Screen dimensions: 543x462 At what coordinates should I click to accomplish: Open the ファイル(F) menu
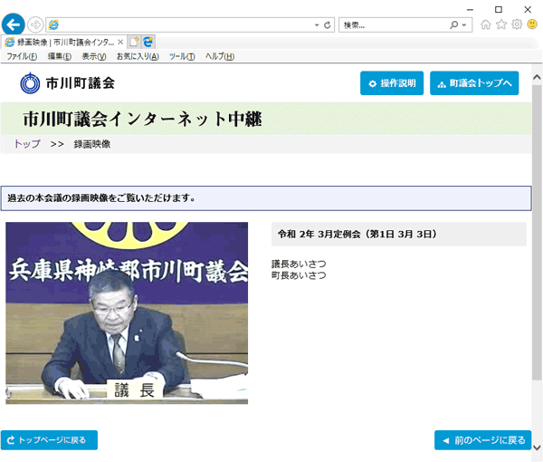22,56
